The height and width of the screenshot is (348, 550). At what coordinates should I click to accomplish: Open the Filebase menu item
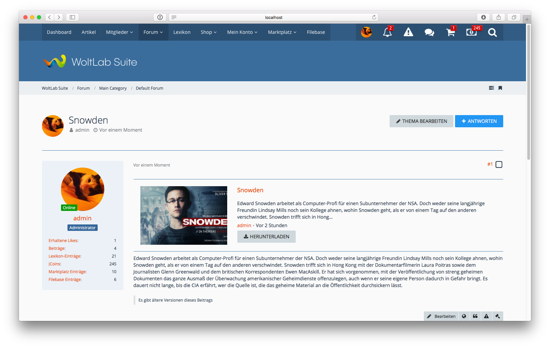click(x=316, y=32)
